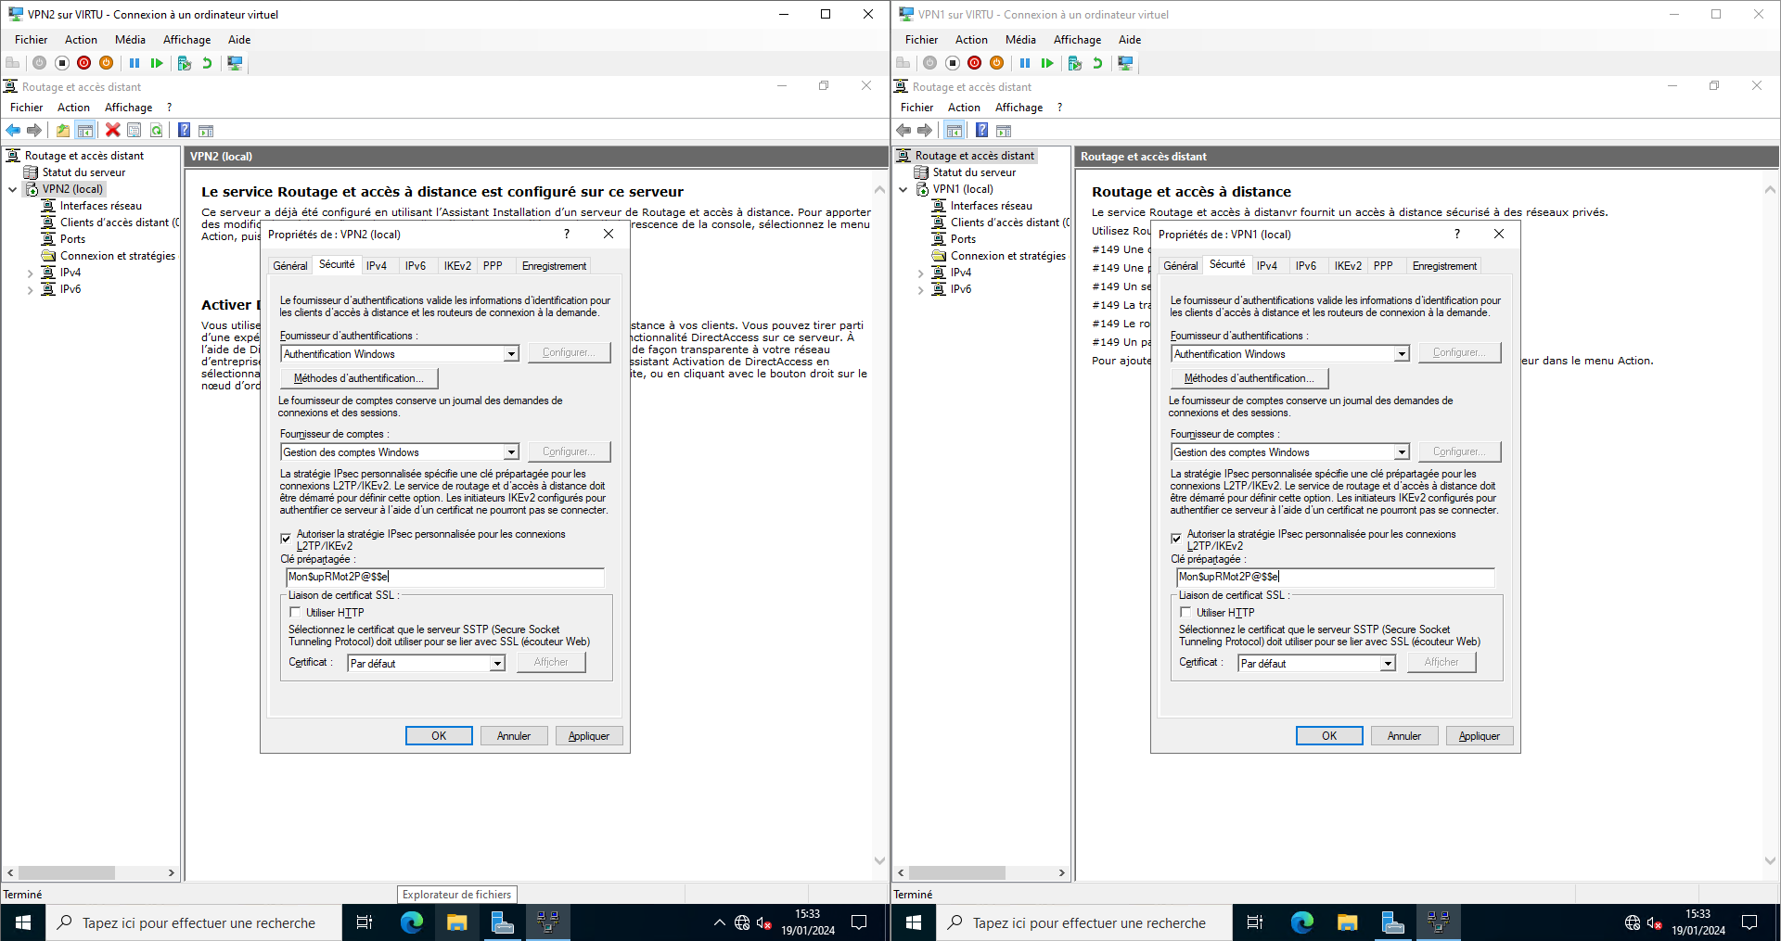Open "Gestion des comptes Windows" dropdown in VPN1

[x=1401, y=452]
